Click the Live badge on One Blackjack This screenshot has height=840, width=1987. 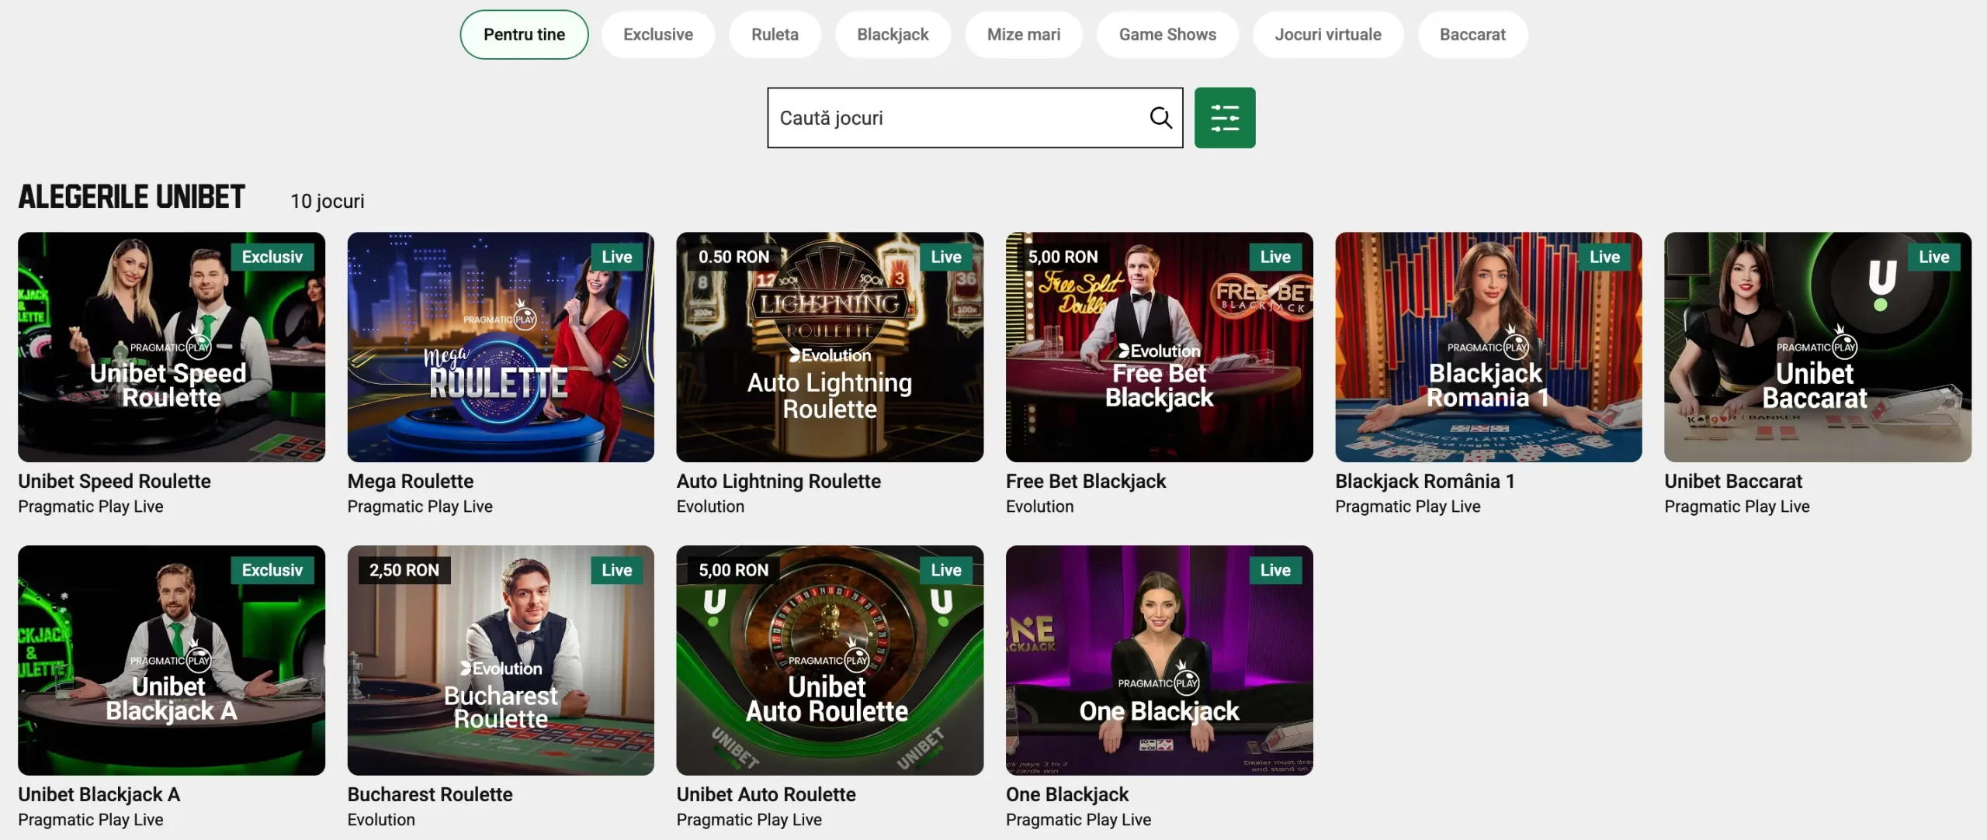click(x=1275, y=570)
